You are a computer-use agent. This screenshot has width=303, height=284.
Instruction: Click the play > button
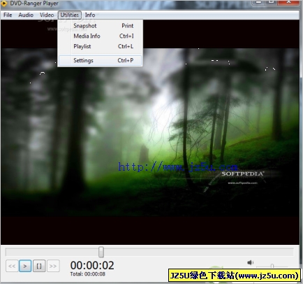click(25, 266)
